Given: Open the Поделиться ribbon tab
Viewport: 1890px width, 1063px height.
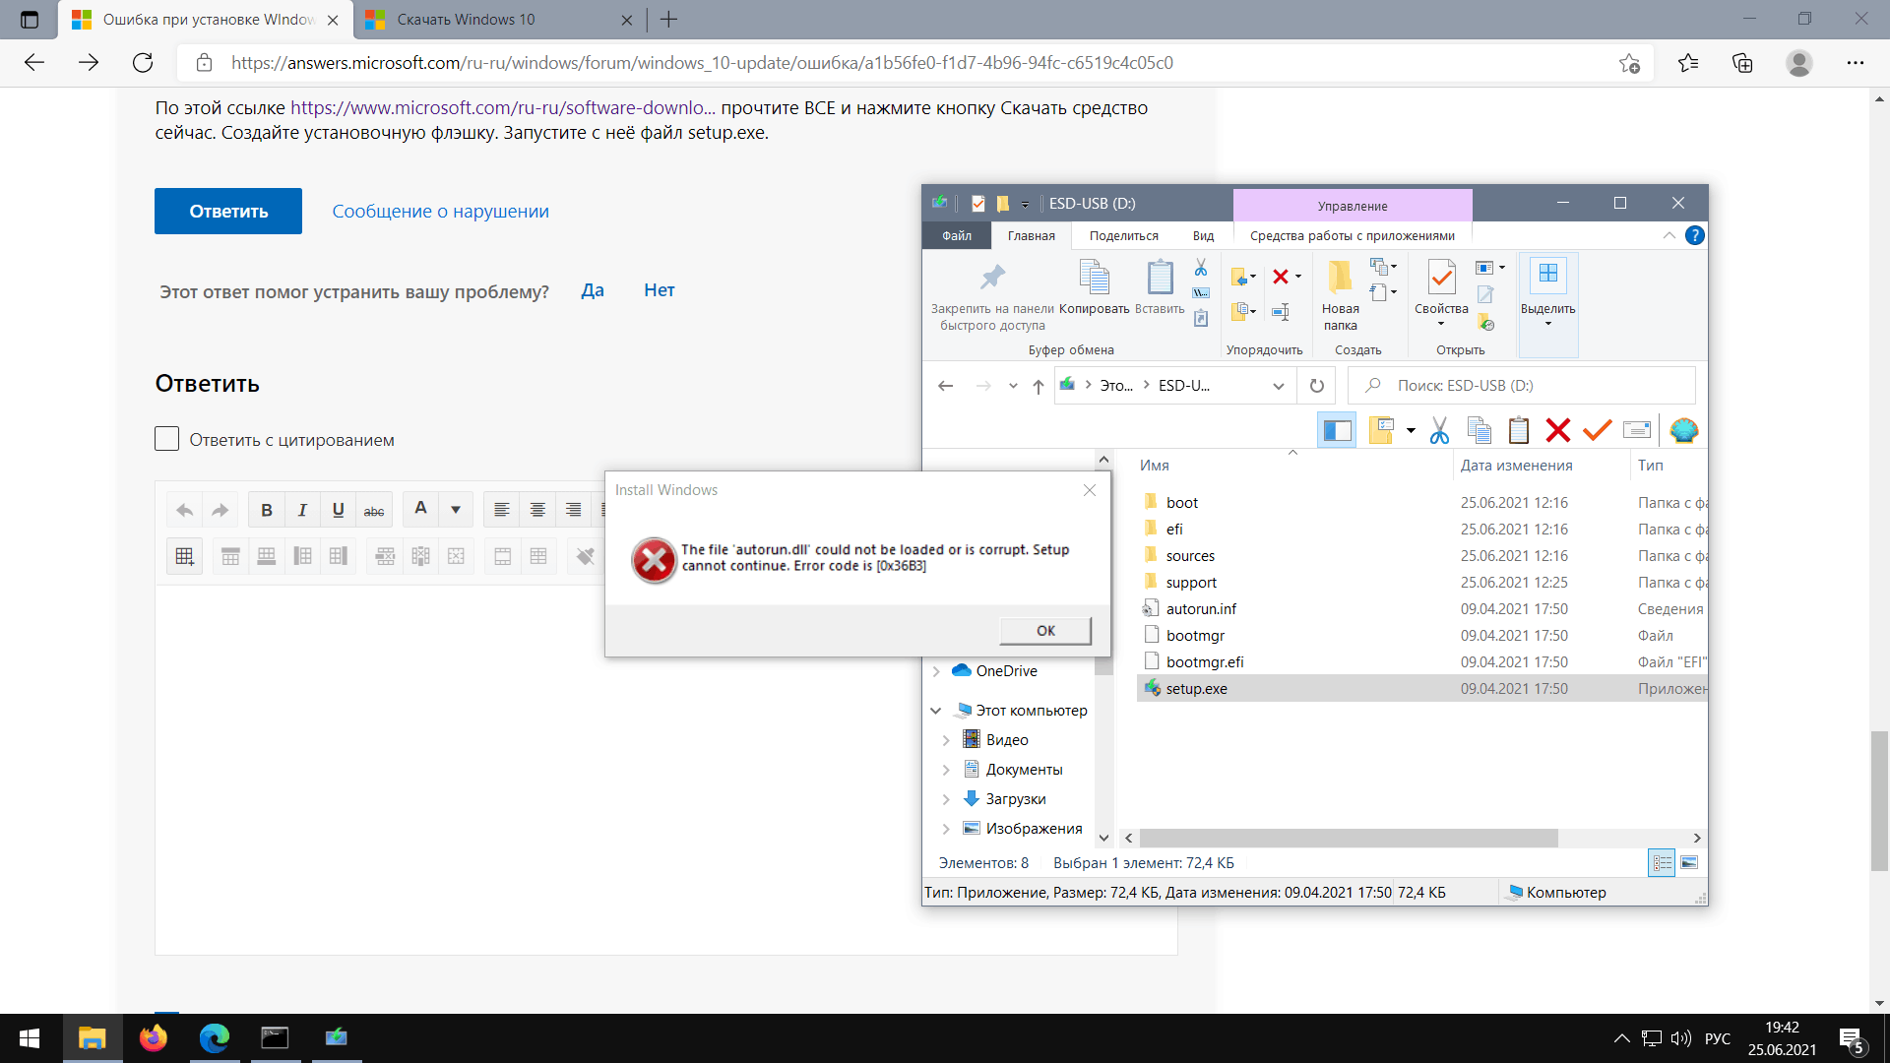Looking at the screenshot, I should pyautogui.click(x=1124, y=236).
